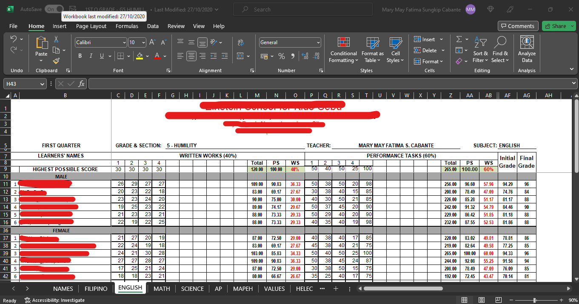Viewport: 579px width, 304px height.
Task: Increase the cell indent
Action: (225, 56)
